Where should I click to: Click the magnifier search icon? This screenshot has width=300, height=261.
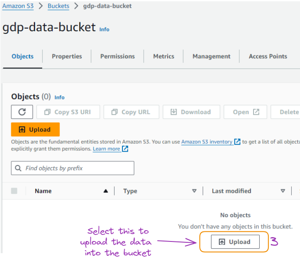tap(18, 168)
